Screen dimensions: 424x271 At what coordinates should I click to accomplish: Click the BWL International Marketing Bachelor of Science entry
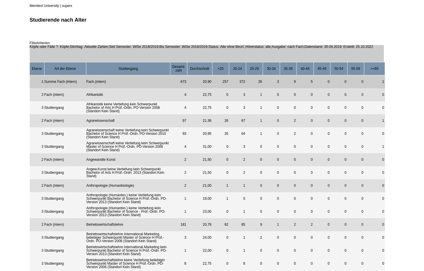126,251
